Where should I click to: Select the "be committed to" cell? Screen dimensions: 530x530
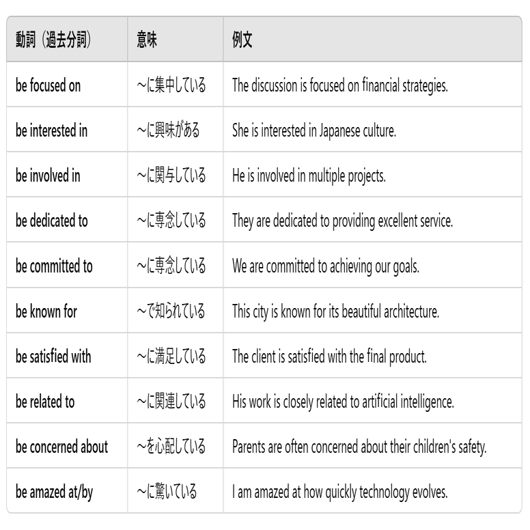(x=54, y=266)
